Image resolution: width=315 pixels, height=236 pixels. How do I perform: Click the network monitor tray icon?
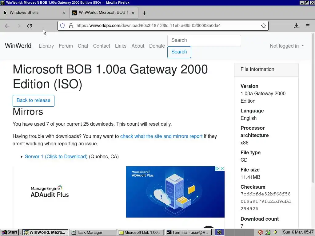tap(268, 232)
